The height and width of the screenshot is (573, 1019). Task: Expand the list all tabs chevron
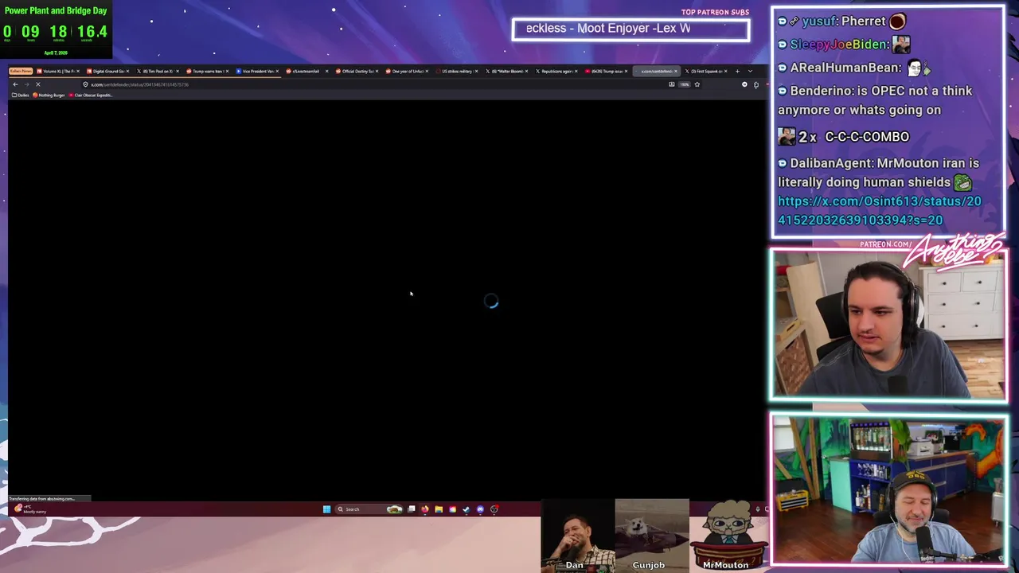point(750,71)
